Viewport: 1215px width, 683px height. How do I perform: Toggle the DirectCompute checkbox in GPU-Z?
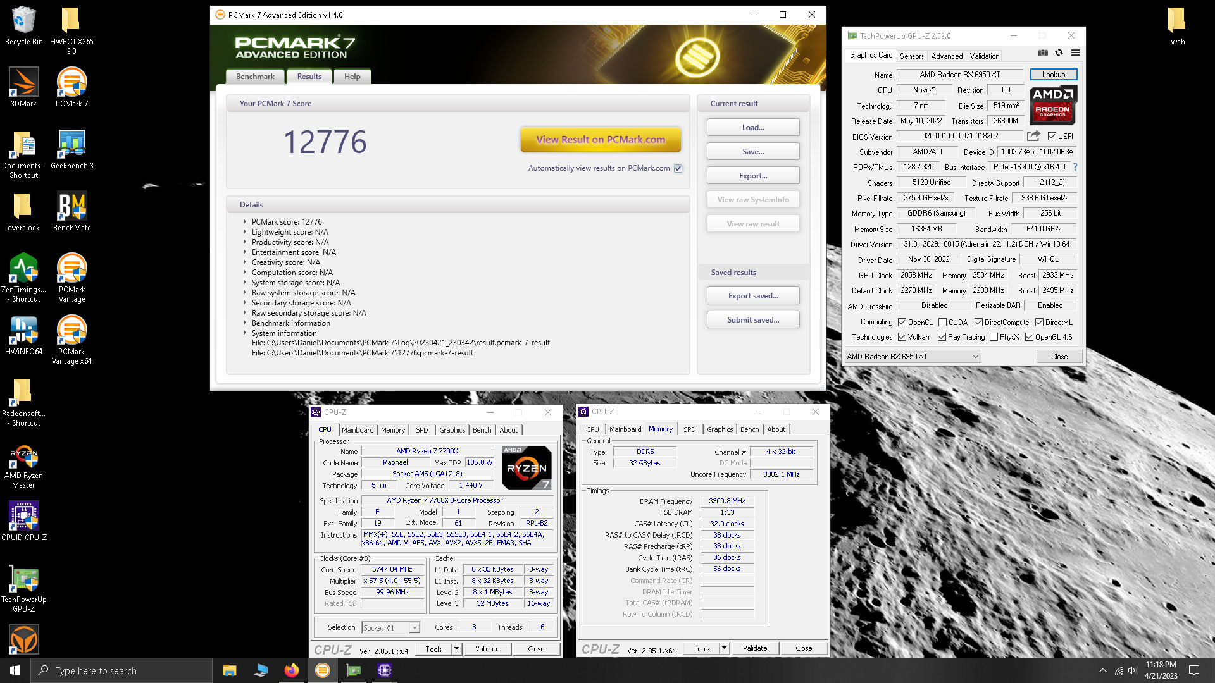tap(978, 323)
